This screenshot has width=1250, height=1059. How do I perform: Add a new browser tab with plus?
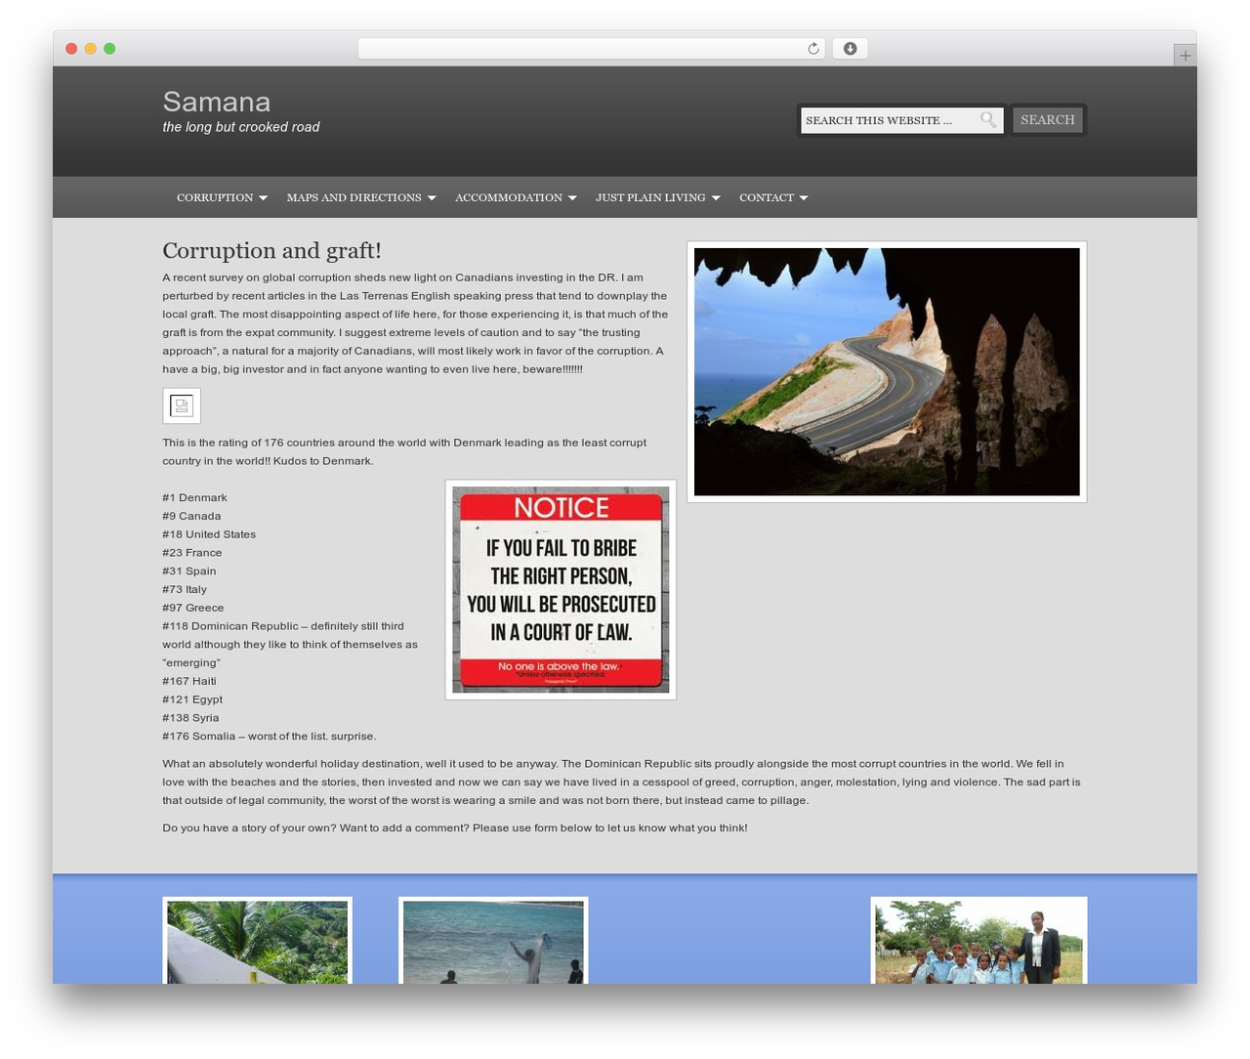1185,56
